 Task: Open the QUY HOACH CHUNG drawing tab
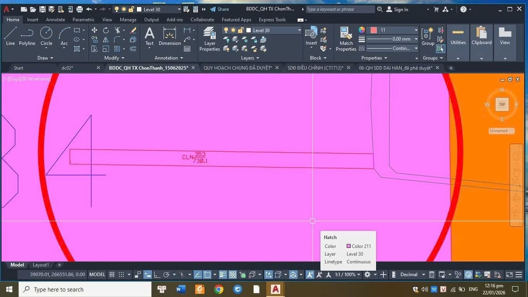237,68
